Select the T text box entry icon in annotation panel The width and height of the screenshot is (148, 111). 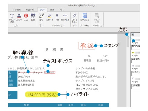(133, 79)
